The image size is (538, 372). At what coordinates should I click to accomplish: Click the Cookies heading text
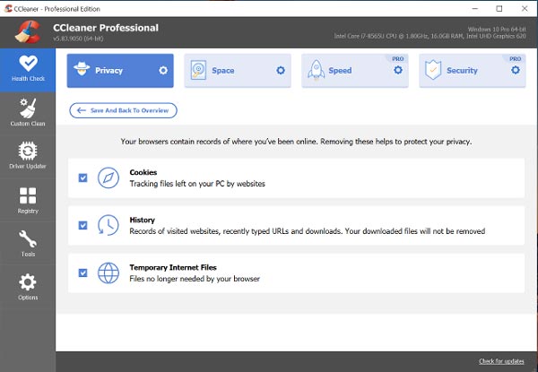tap(143, 172)
